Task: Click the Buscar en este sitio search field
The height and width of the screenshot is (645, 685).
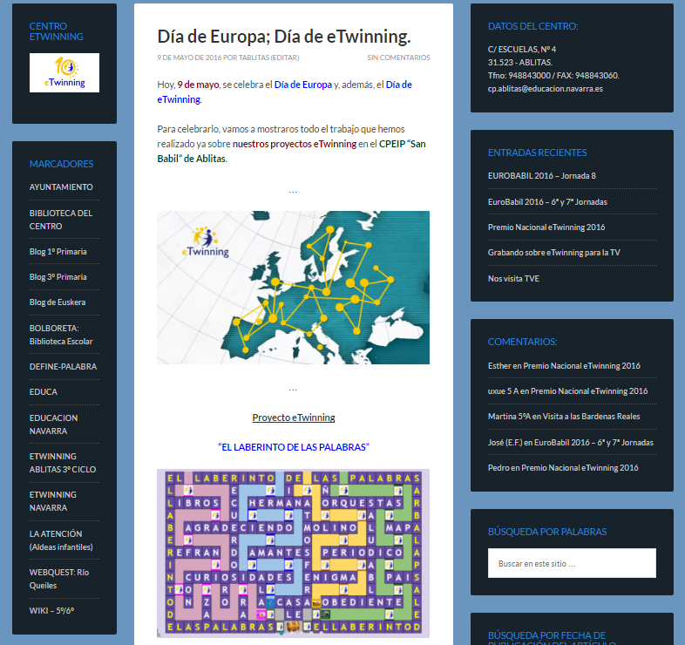Action: click(572, 563)
